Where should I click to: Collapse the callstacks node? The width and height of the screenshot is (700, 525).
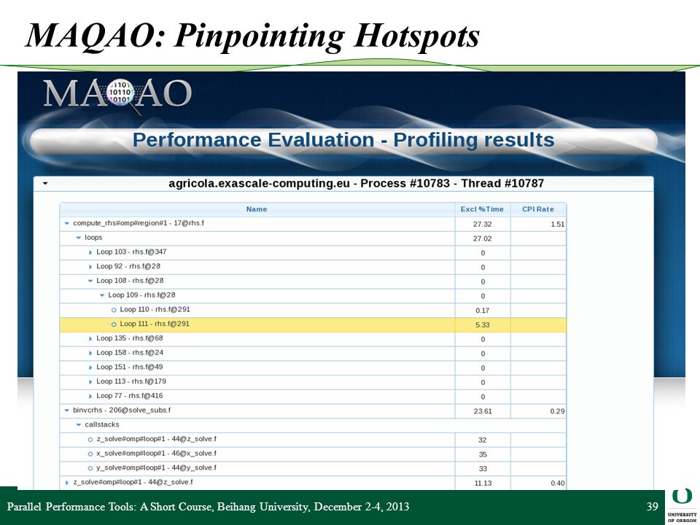click(79, 425)
